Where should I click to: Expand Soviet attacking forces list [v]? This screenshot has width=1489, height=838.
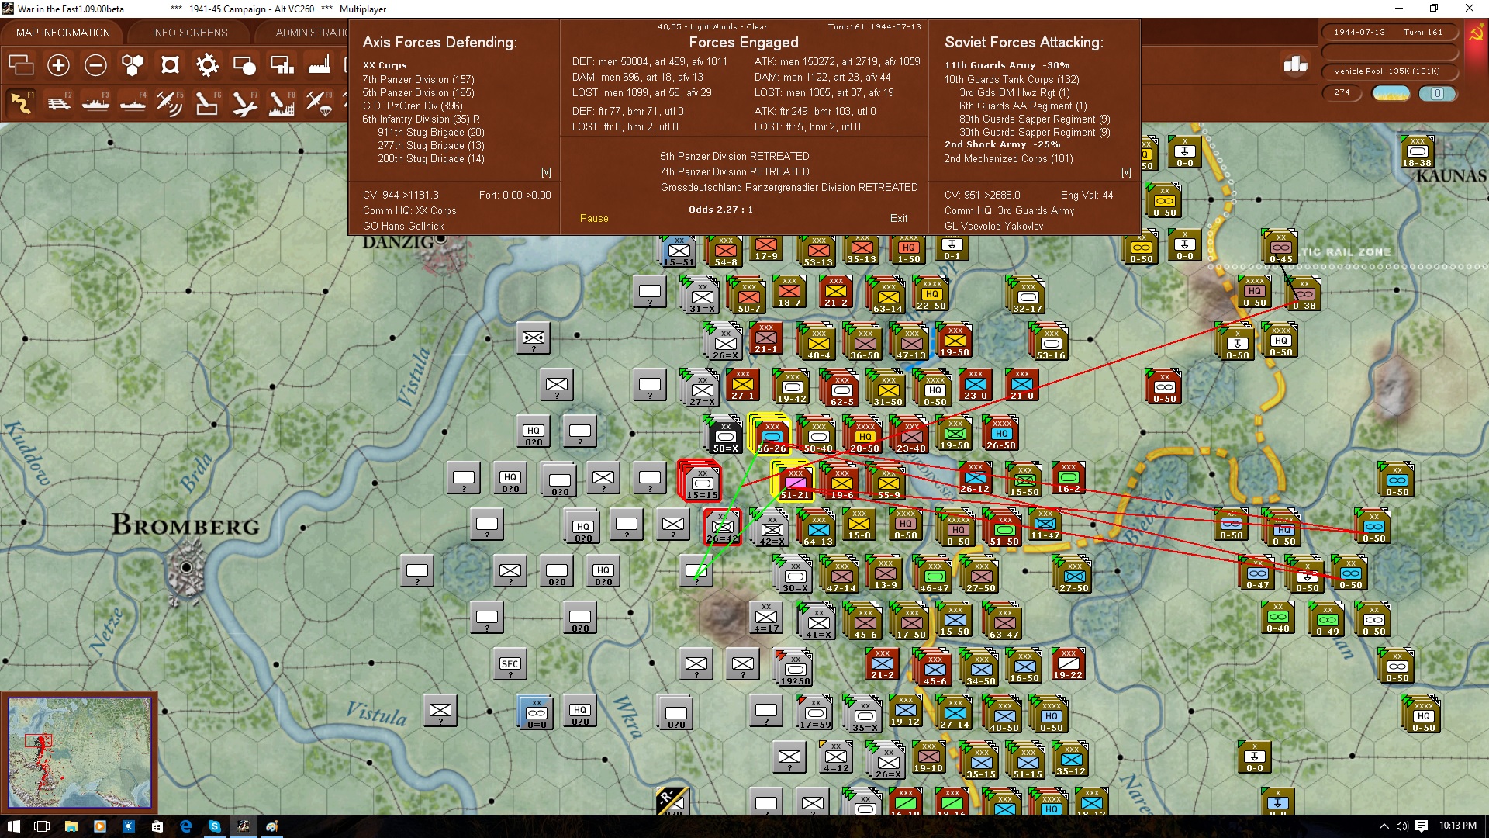pos(1126,172)
